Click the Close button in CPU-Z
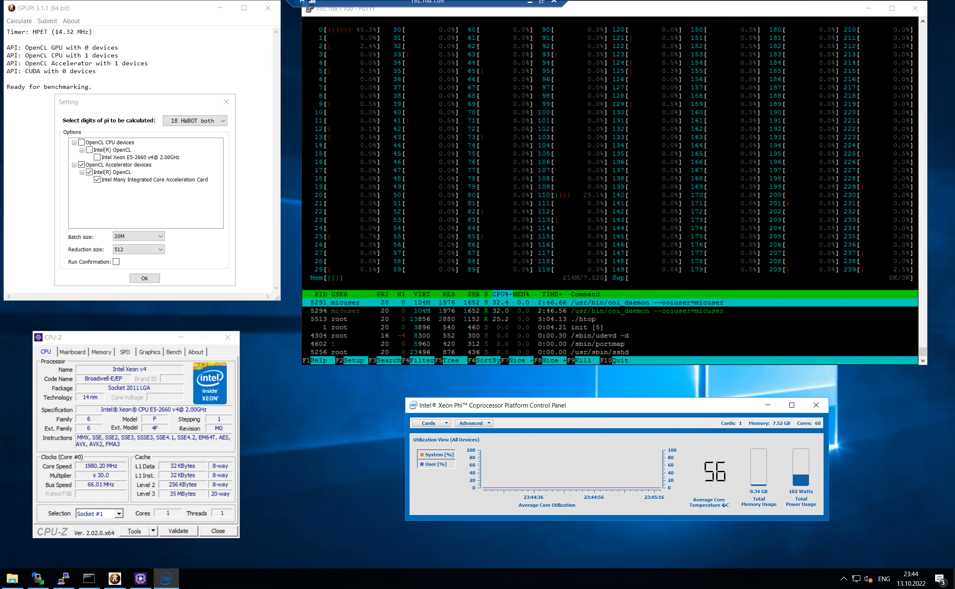 tap(218, 531)
